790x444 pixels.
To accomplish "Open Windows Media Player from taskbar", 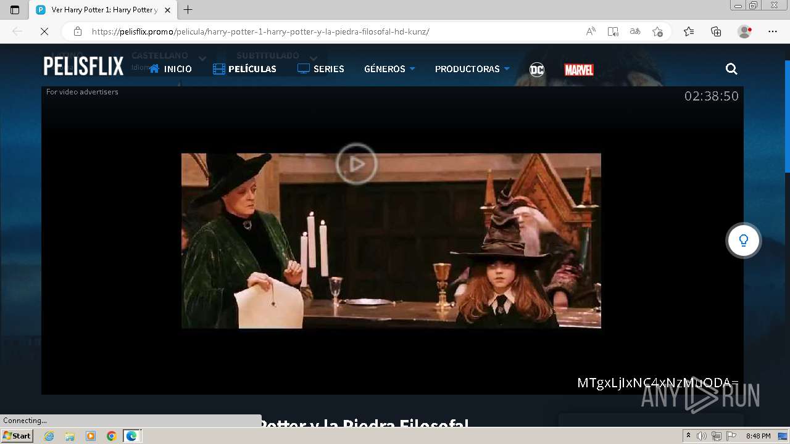I will pos(91,436).
